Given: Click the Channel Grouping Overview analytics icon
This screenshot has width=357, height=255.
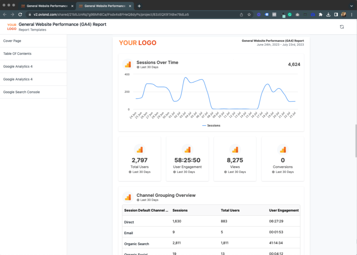Looking at the screenshot, I should 128,197.
